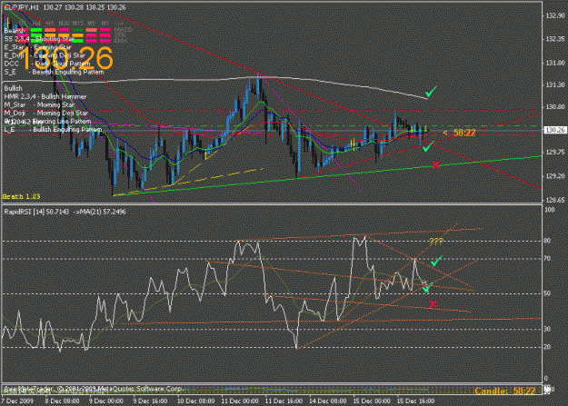This screenshot has height=406, width=568.
Task: Click the 129.75 price axis label
Action: (554, 152)
